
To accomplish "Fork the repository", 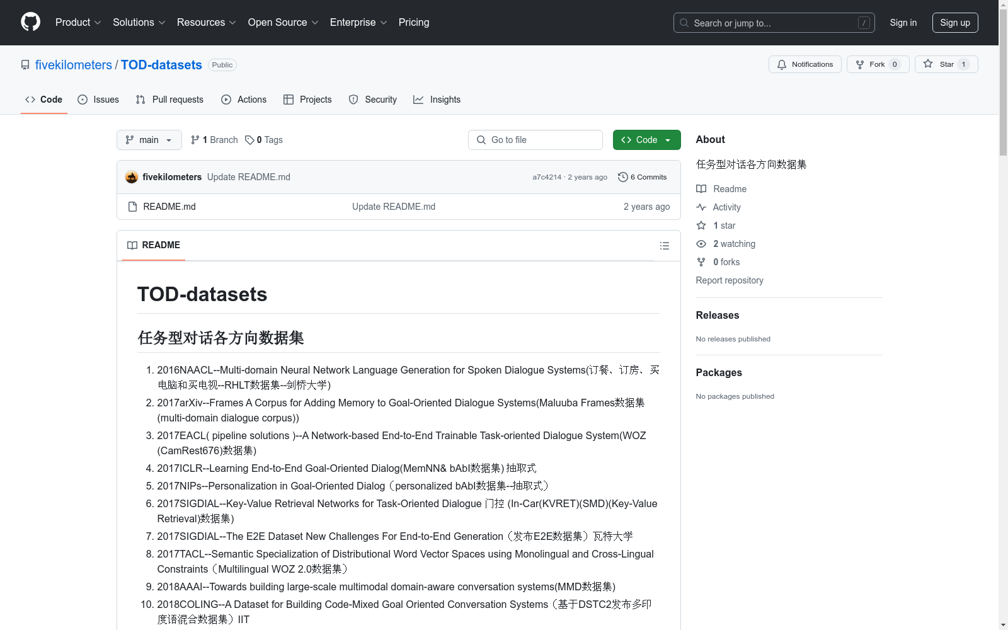I will click(878, 64).
